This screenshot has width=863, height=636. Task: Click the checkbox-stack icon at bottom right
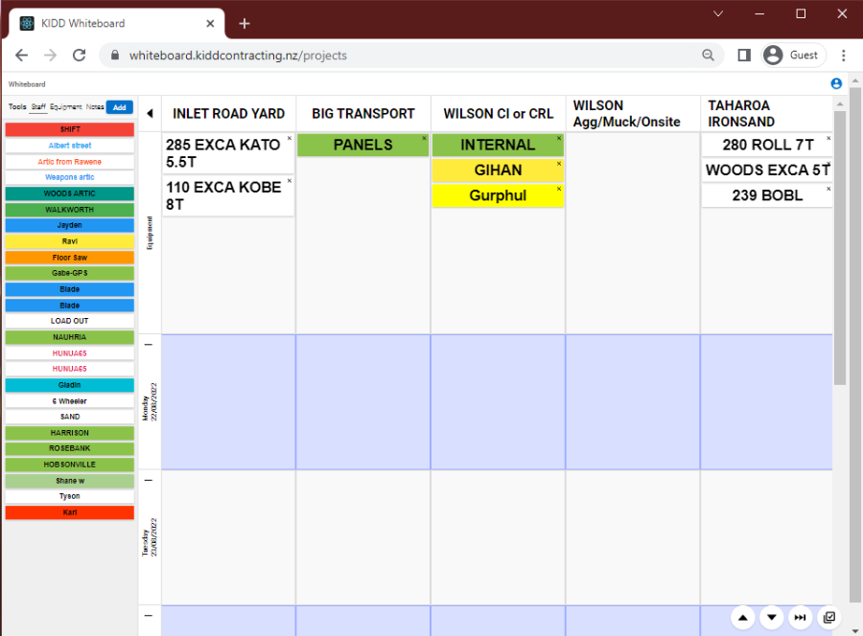tap(829, 618)
